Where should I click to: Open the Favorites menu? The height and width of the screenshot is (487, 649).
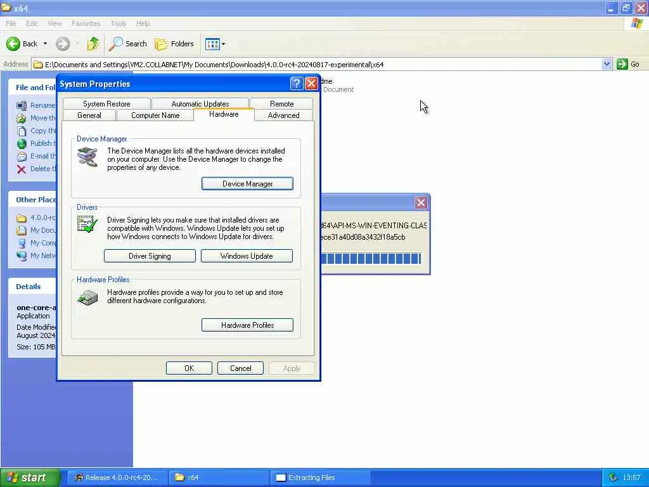point(86,23)
